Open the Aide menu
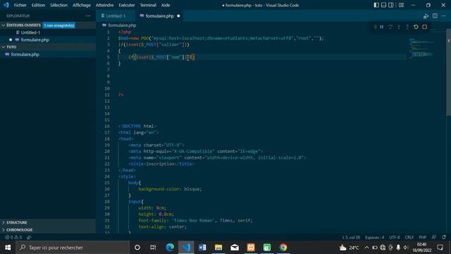Viewport: 451px width, 254px height. 166,5
